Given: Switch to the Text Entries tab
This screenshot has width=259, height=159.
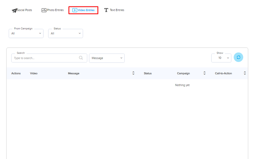Looking at the screenshot, I should (x=117, y=10).
